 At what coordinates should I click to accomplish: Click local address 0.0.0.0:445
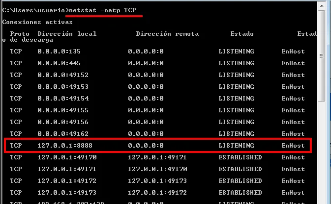(x=59, y=63)
